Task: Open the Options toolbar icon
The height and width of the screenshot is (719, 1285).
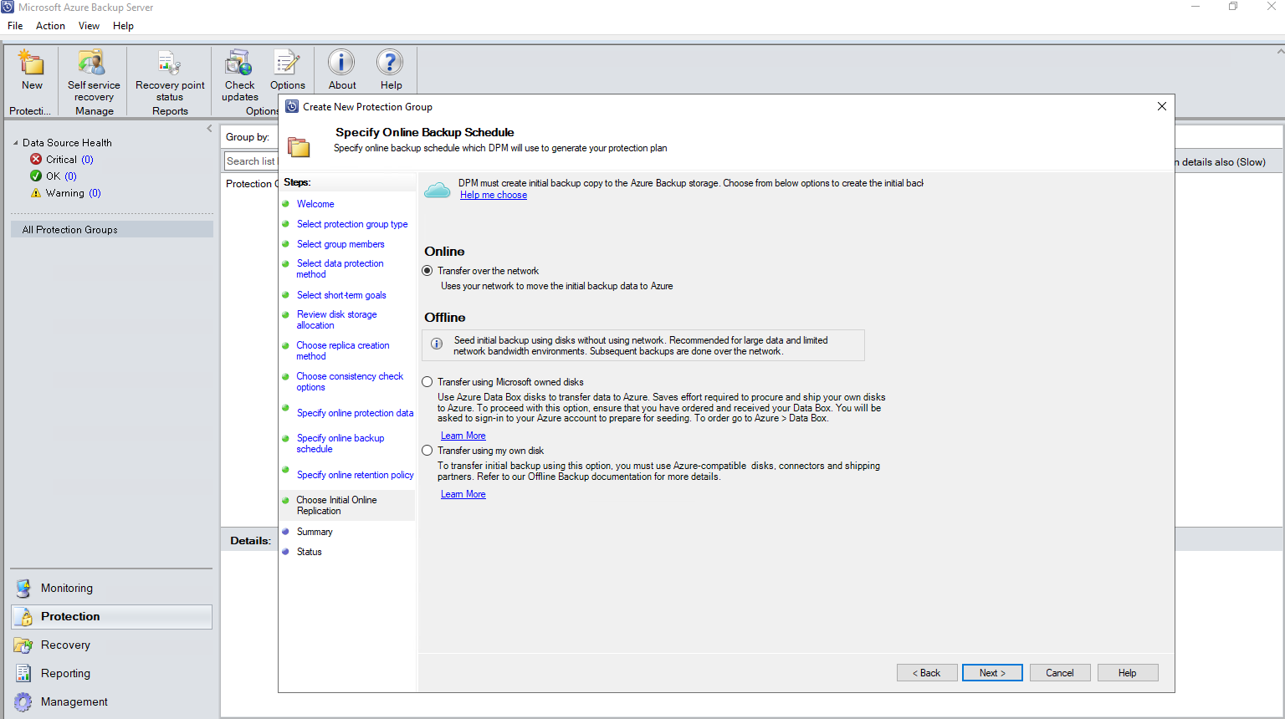Action: coord(287,63)
